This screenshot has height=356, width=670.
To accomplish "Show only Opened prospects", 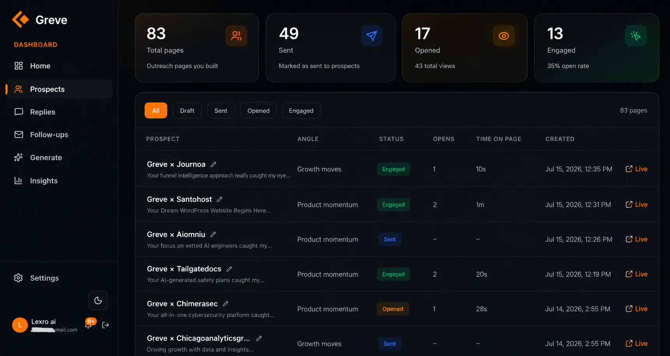I will click(x=259, y=111).
